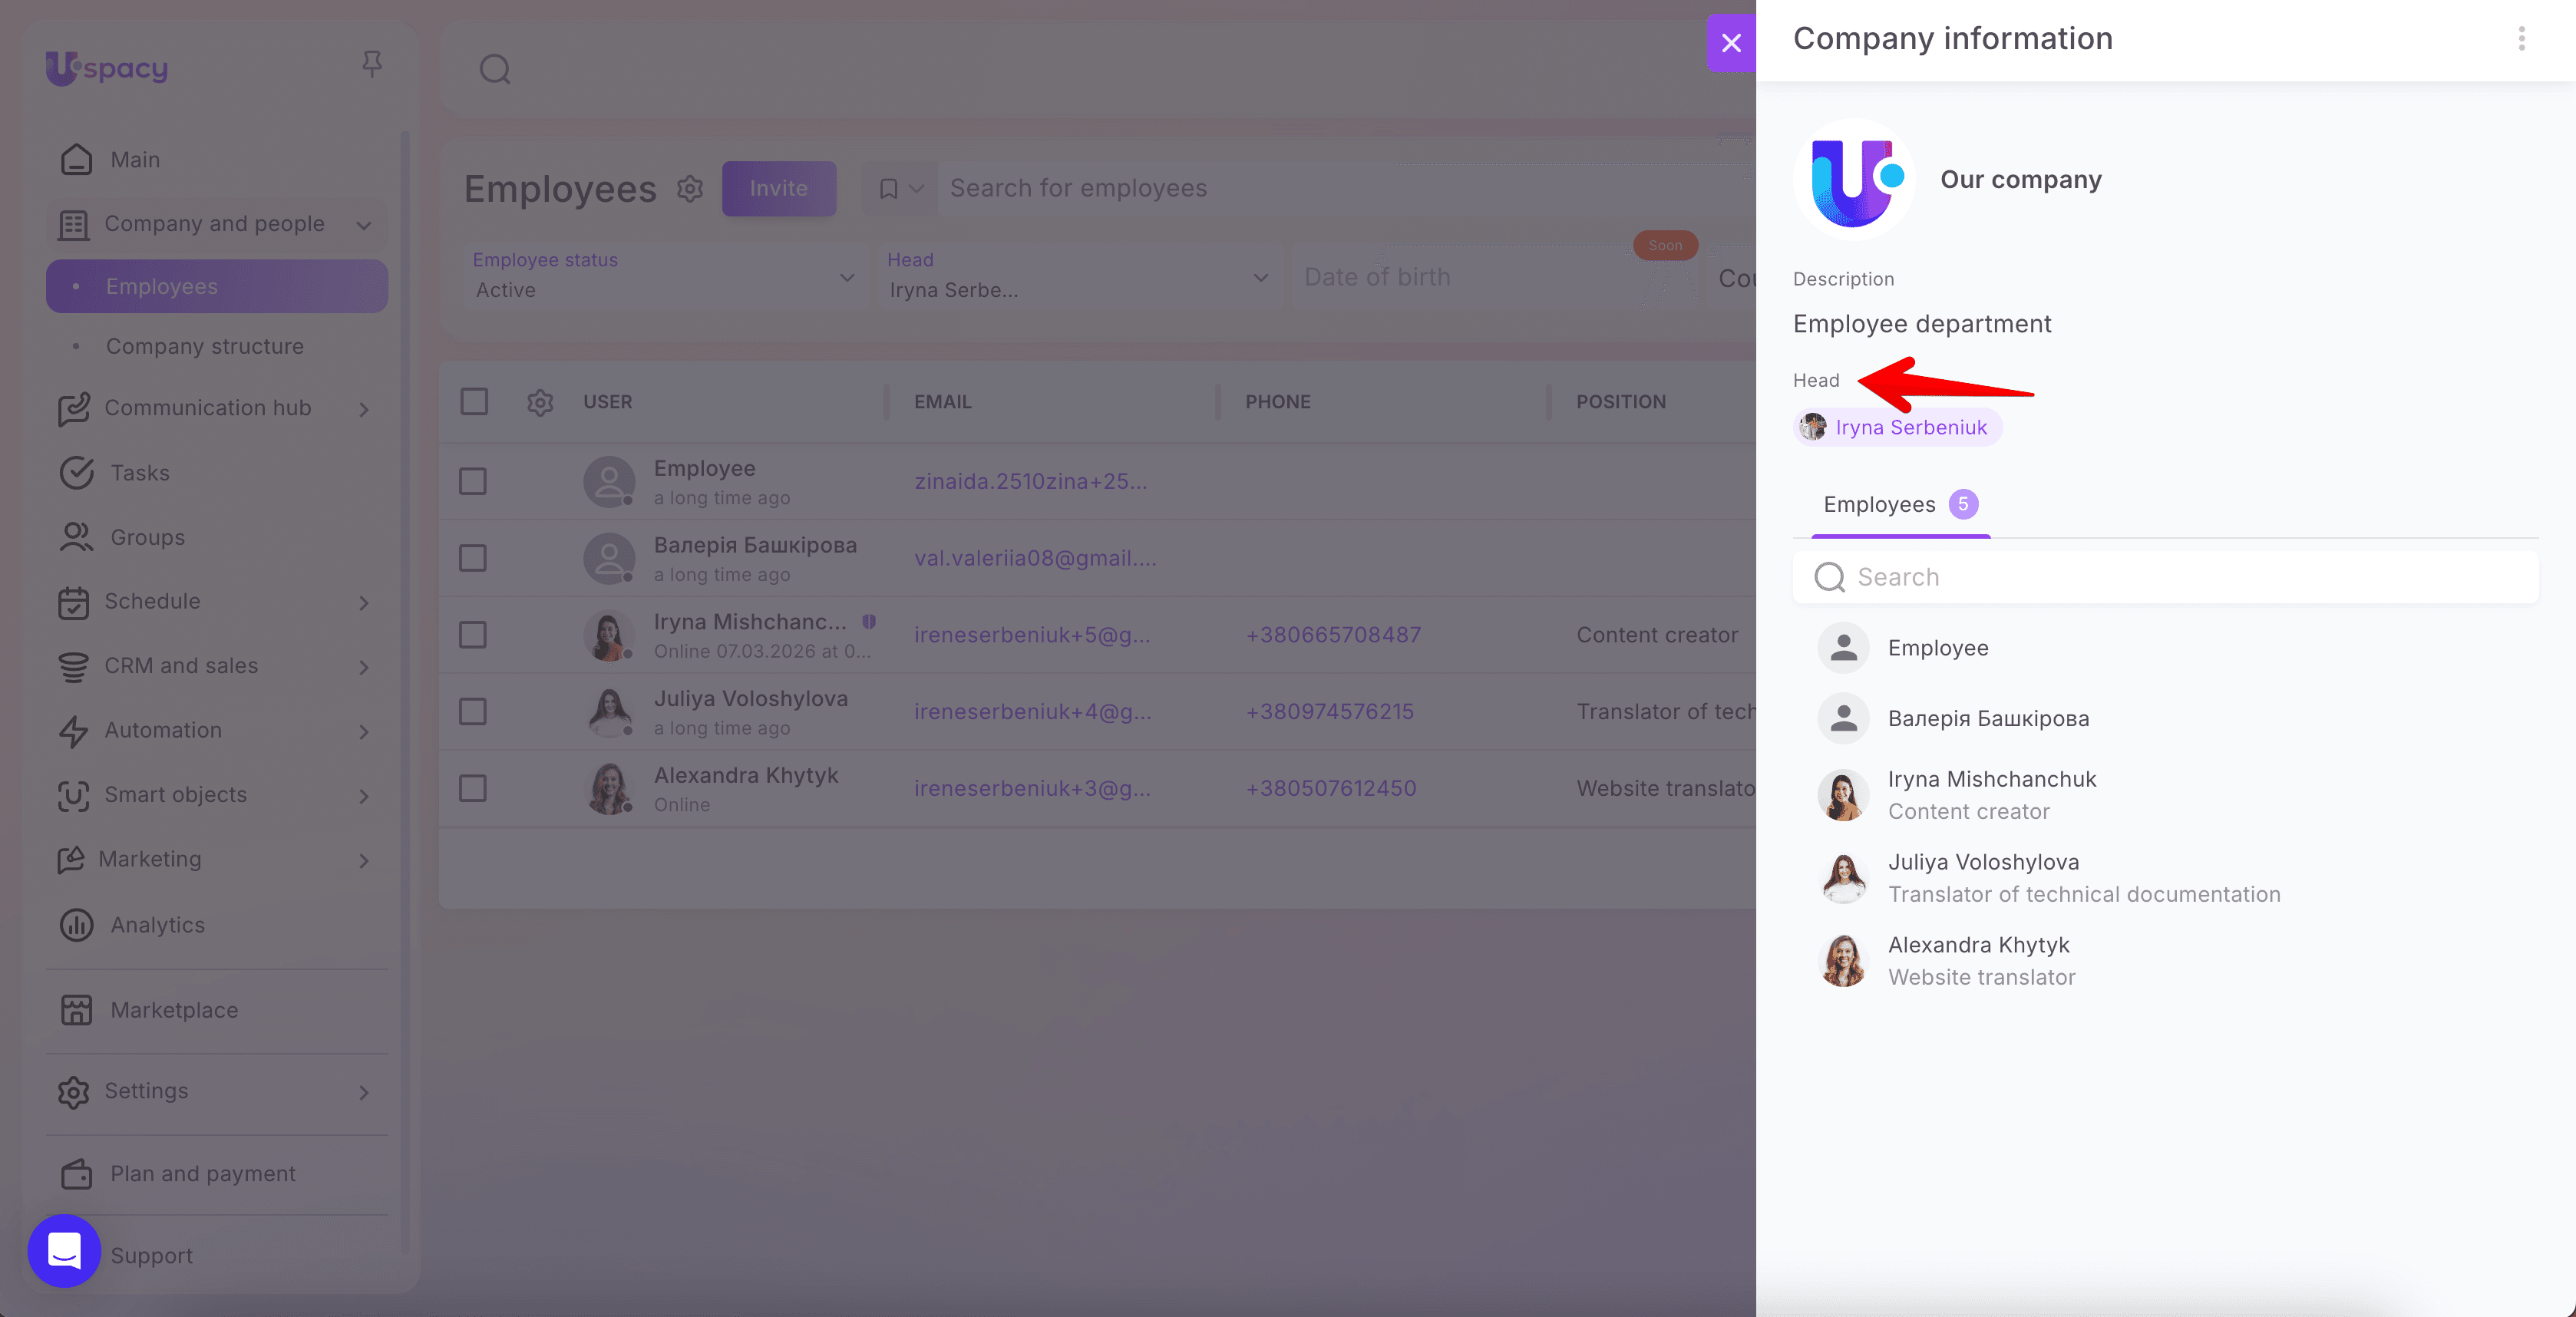Screen dimensions: 2576x1317
Task: Expand the CRM and sales submenu arrow
Action: coord(364,667)
